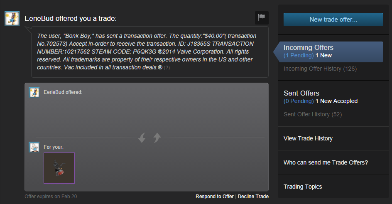Click your rabbit avatar beside 'For your'
This screenshot has width=392, height=204.
[34, 147]
